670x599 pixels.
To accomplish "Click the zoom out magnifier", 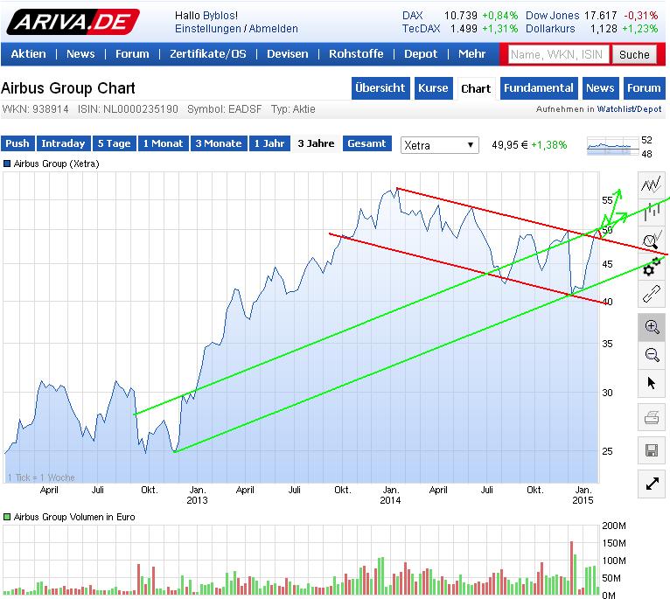I will (x=652, y=355).
